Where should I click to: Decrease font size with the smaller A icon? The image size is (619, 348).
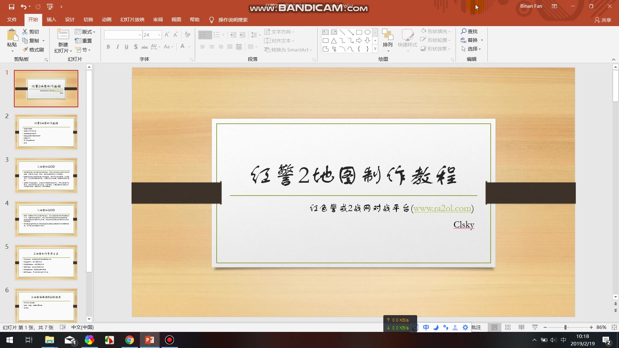(x=175, y=35)
